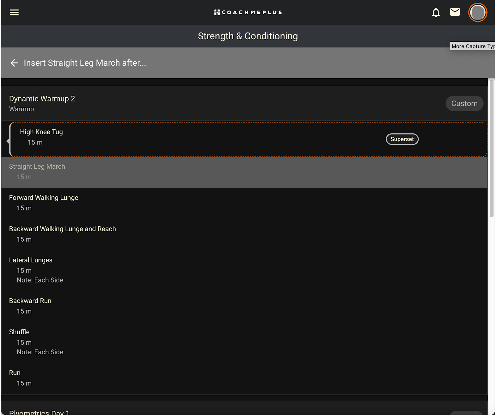
Task: Select the Run exercise row
Action: [x=244, y=378]
